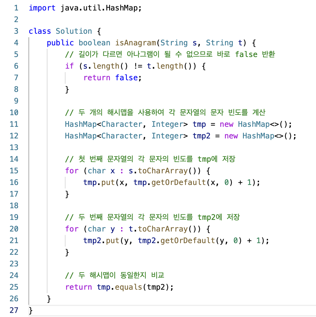The image size is (316, 317).
Task: Click 'char y' on line 20
Action: (101, 229)
